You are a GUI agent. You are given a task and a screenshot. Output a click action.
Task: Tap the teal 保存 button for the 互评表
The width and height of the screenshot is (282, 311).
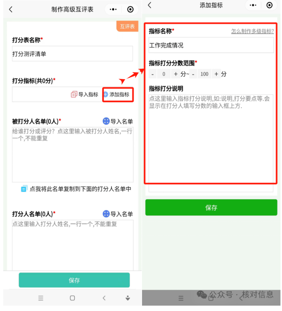pos(74,280)
